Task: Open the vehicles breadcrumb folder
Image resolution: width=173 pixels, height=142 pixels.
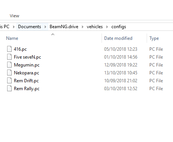Action: [95, 27]
